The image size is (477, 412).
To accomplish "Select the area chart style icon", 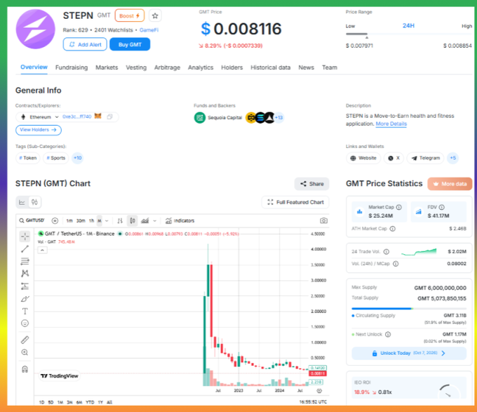I will (145, 220).
